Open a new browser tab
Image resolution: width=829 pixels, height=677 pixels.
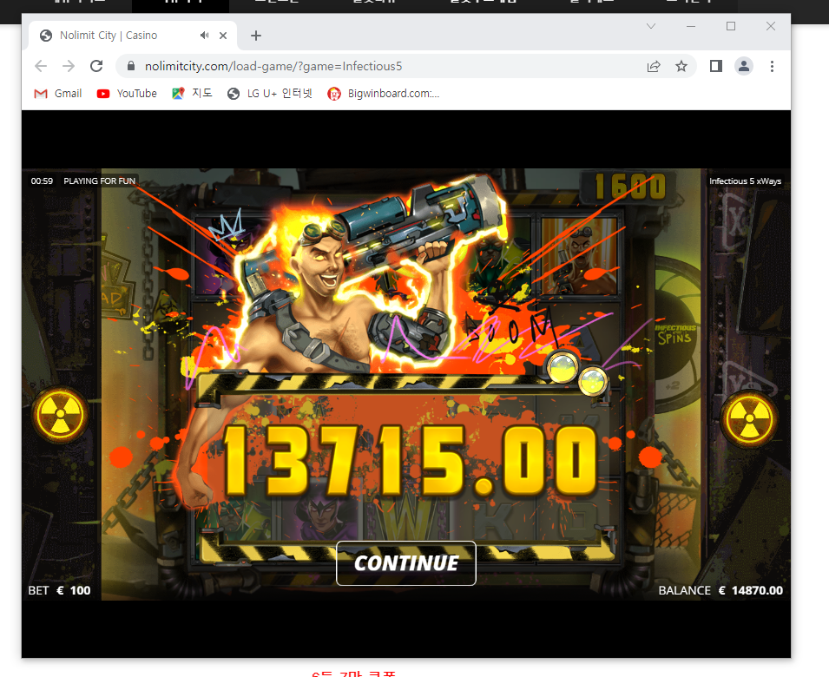point(256,36)
